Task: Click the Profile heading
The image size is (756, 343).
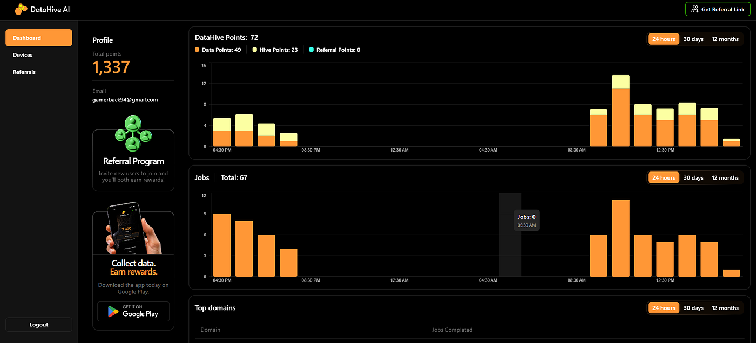Action: (103, 40)
